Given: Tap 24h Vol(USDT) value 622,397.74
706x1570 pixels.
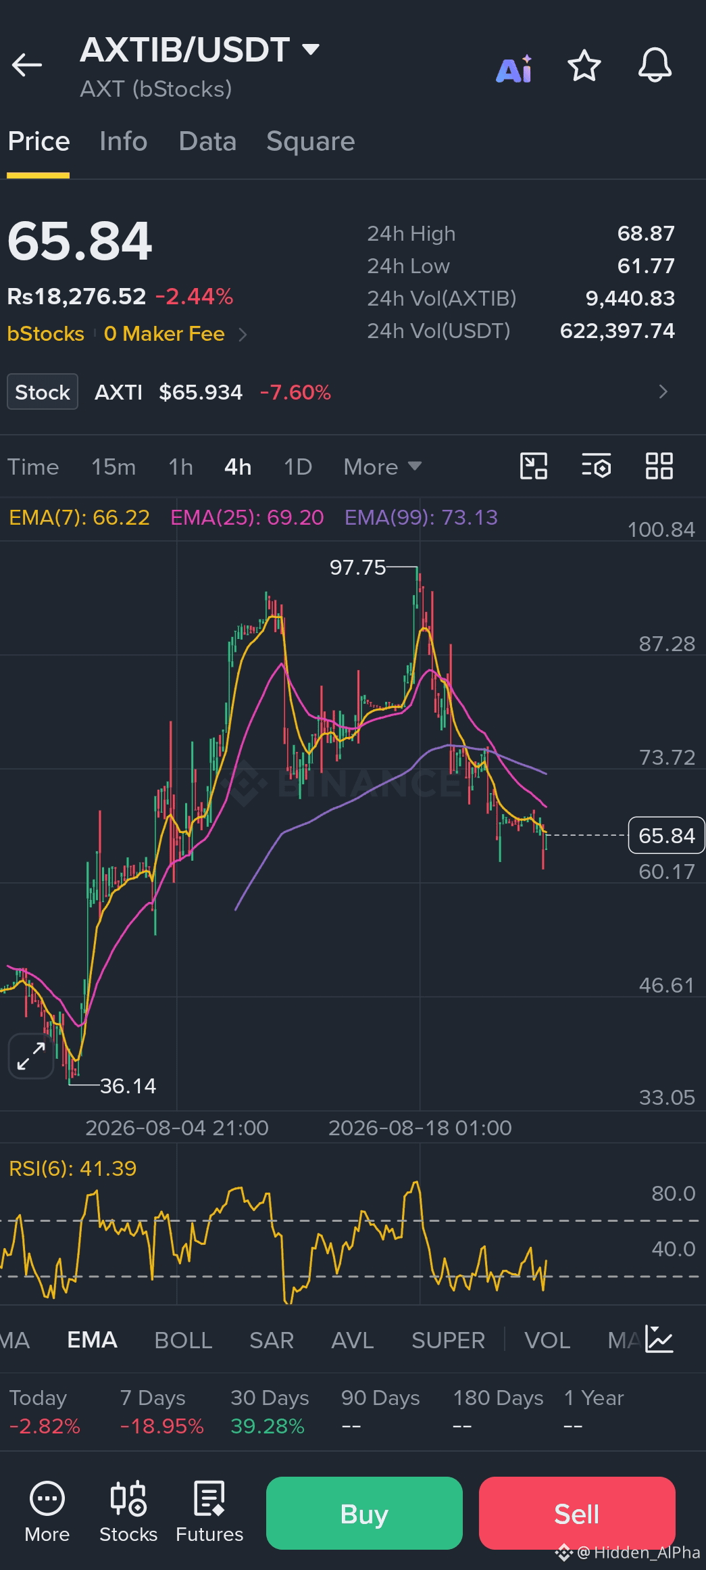Looking at the screenshot, I should click(617, 331).
